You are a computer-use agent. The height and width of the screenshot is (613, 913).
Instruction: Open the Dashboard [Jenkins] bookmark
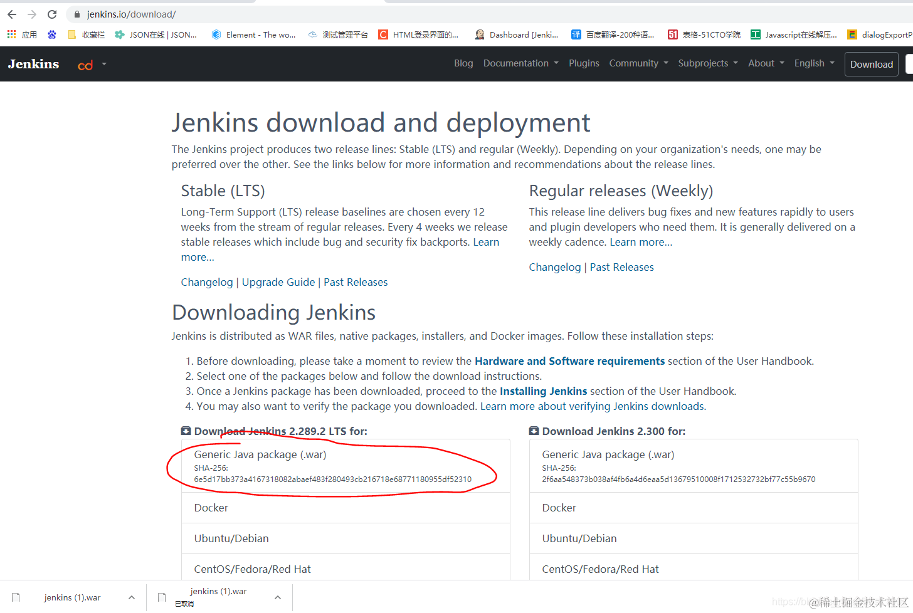pos(517,34)
